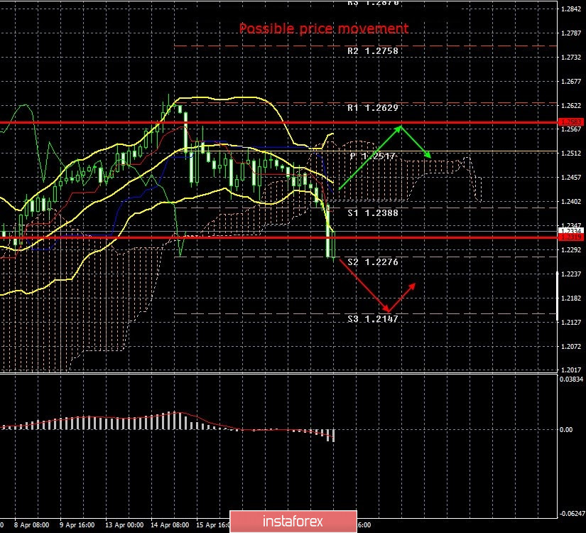Click the 1.2787 price scale value
Image resolution: width=586 pixels, height=533 pixels.
pyautogui.click(x=571, y=33)
